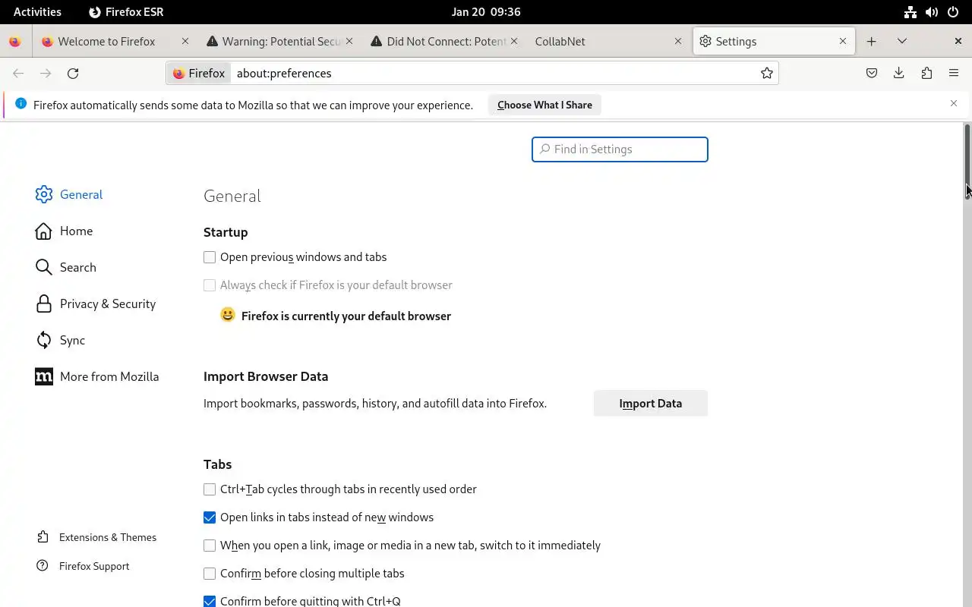Enable Open previous windows and tabs
This screenshot has height=607, width=972.
[x=210, y=257]
